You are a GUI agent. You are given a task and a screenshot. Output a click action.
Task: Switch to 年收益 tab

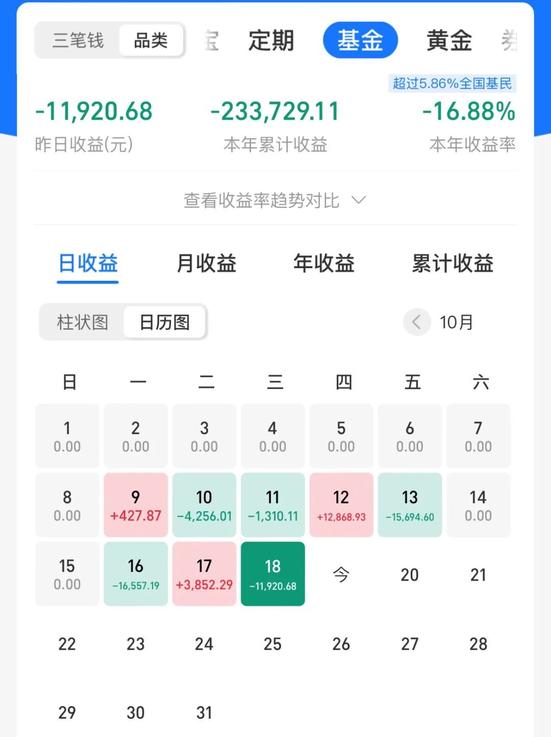(324, 264)
